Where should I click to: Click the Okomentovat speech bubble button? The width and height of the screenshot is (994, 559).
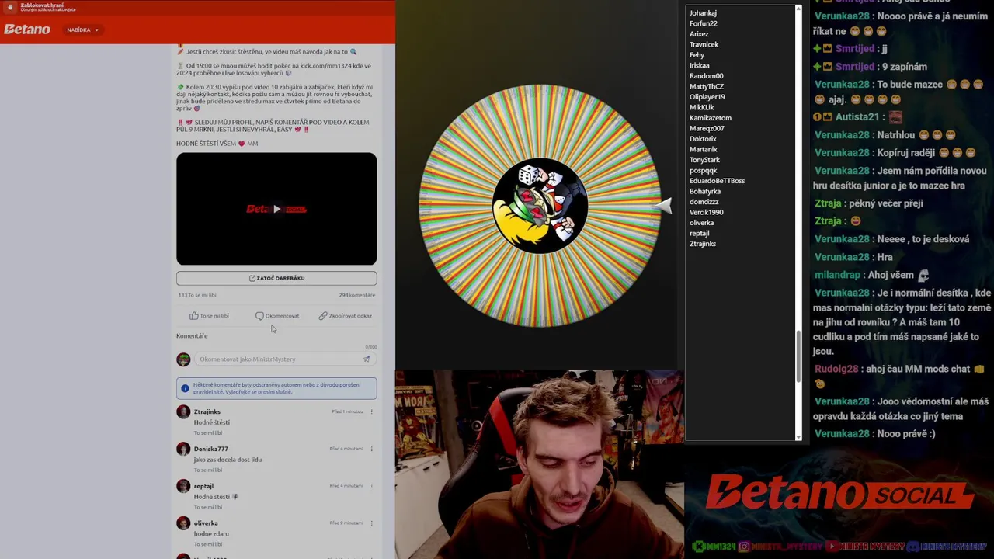277,316
